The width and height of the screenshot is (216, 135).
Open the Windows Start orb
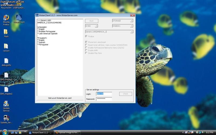coord(5,132)
